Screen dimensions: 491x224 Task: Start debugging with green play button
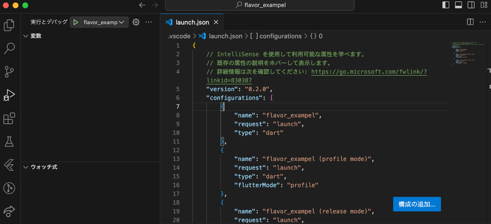point(75,22)
